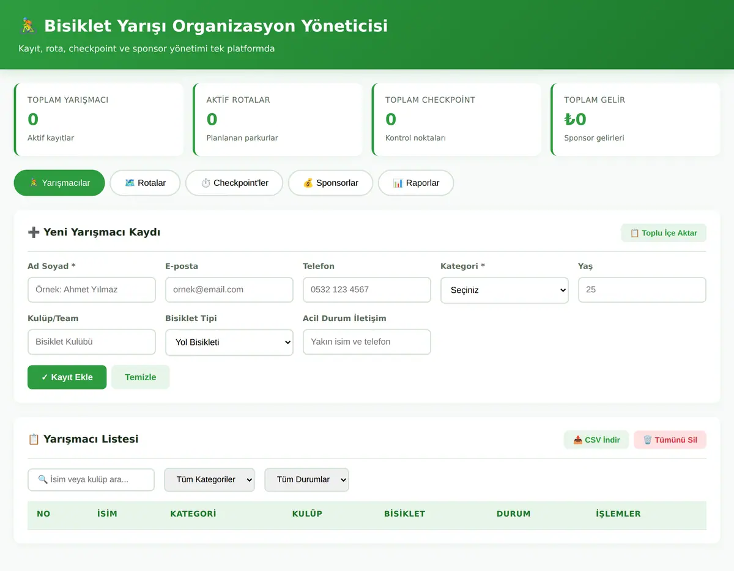
Task: Click the map icon on Rotalar tab
Action: [130, 183]
